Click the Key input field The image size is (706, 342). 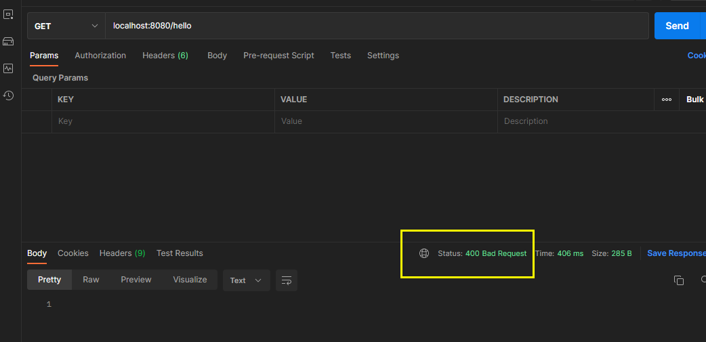tap(163, 121)
